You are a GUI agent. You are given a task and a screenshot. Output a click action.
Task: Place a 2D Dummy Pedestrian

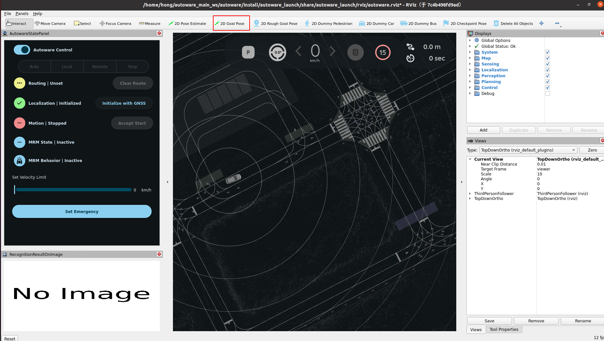click(329, 23)
